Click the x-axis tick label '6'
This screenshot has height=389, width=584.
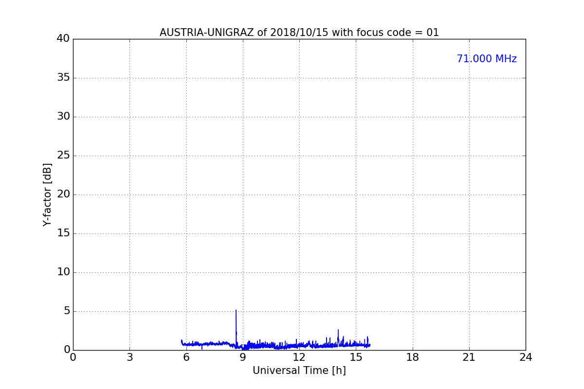(186, 357)
